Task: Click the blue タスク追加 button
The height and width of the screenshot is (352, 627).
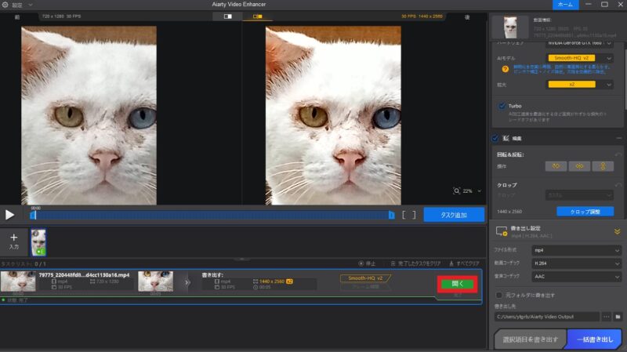Action: point(454,214)
